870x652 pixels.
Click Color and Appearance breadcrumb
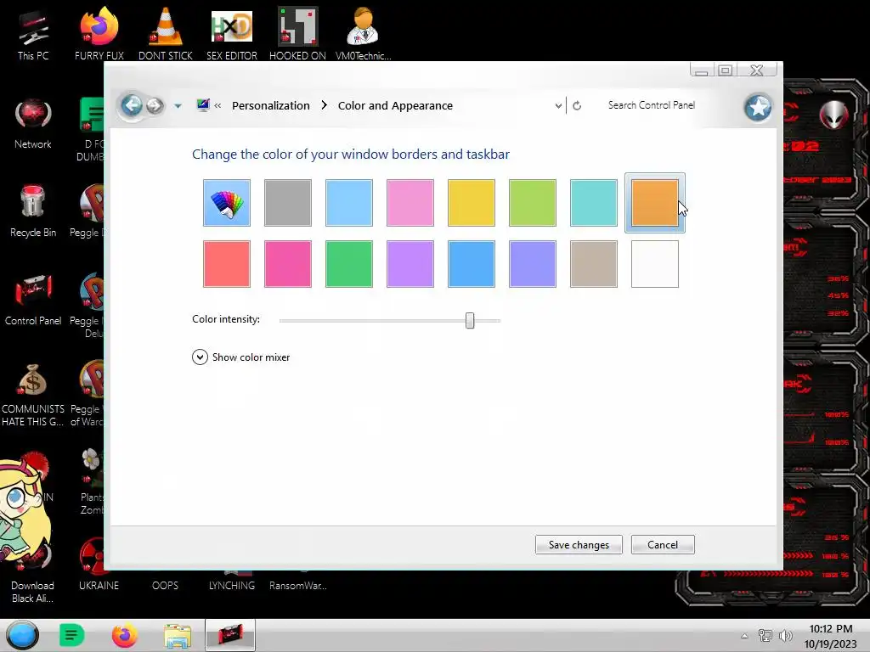395,105
